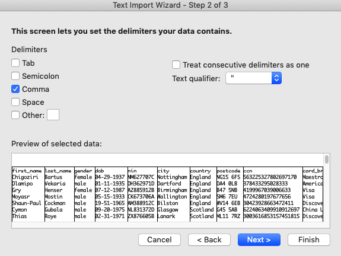Click the NG15 6FS postcode cell

coord(228,177)
